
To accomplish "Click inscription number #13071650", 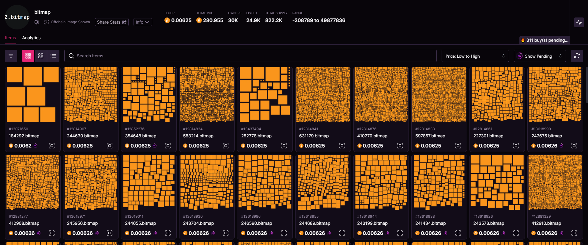I will click(x=18, y=129).
